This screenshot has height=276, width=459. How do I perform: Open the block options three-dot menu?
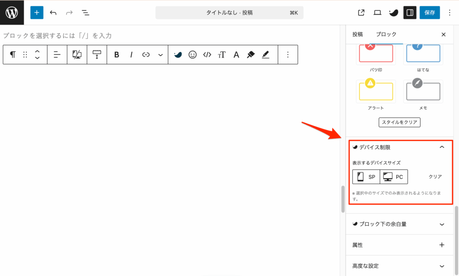pyautogui.click(x=288, y=55)
